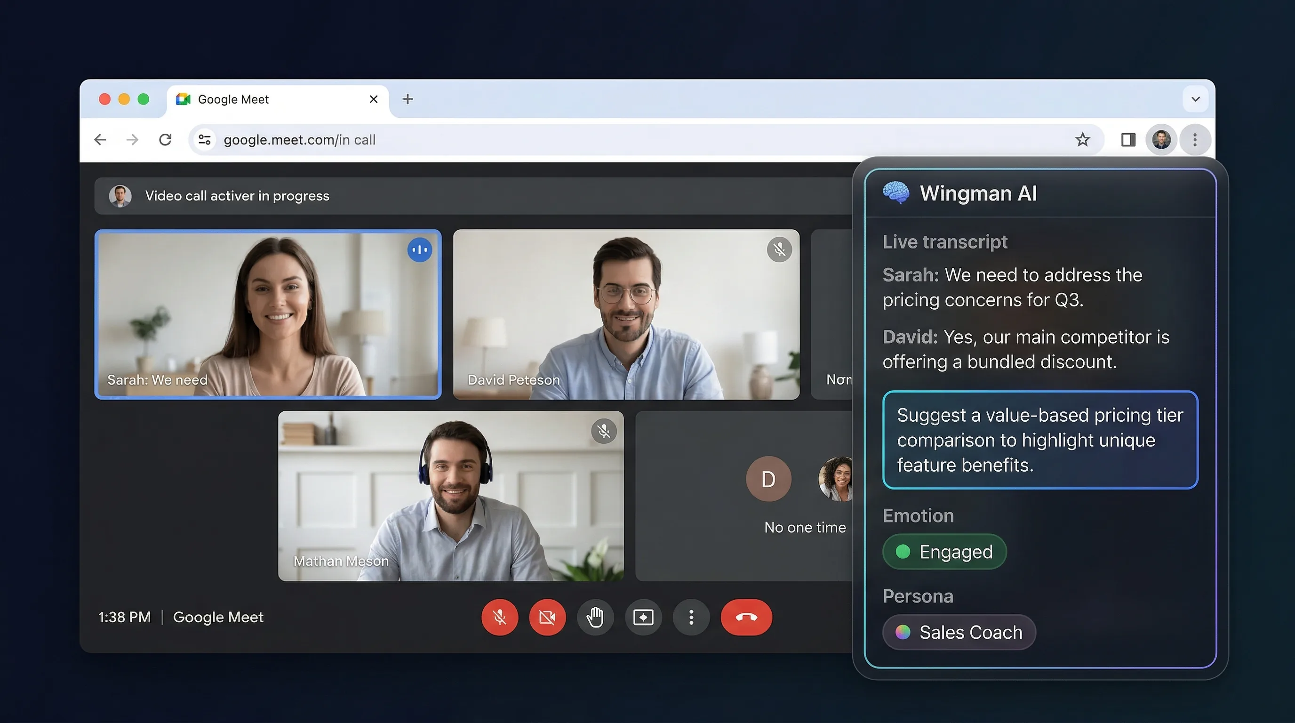Click the D participant avatar
This screenshot has height=723, width=1295.
768,479
